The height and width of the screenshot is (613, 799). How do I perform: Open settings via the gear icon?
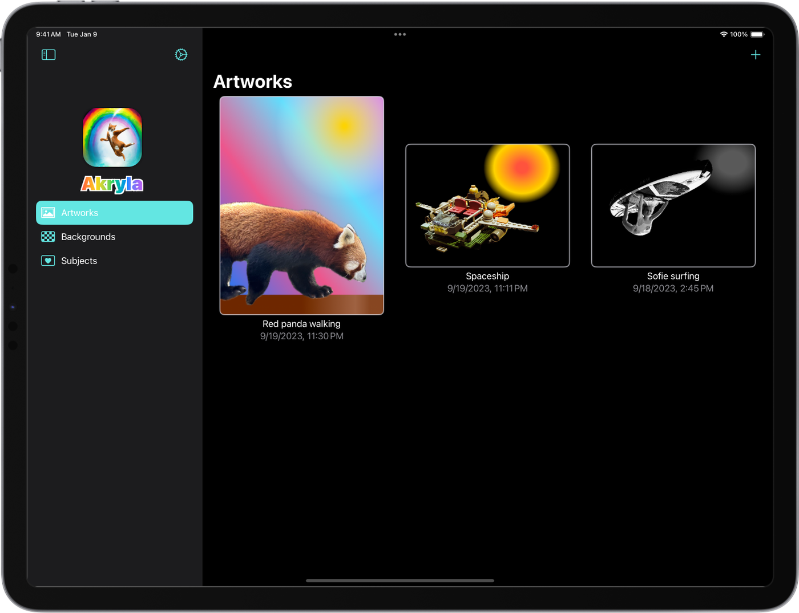tap(181, 55)
